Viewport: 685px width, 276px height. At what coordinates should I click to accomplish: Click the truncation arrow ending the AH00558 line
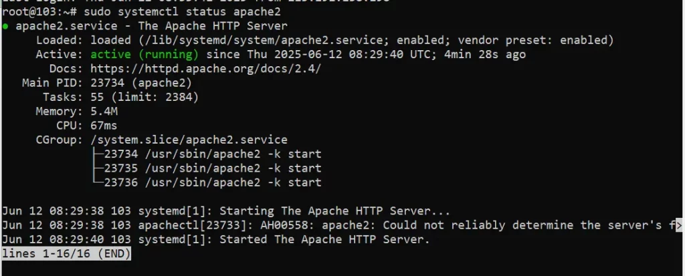pyautogui.click(x=680, y=225)
